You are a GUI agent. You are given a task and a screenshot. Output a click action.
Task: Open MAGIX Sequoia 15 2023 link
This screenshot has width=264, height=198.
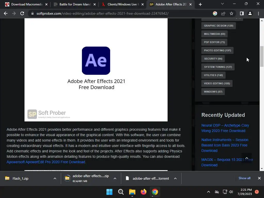click(227, 162)
